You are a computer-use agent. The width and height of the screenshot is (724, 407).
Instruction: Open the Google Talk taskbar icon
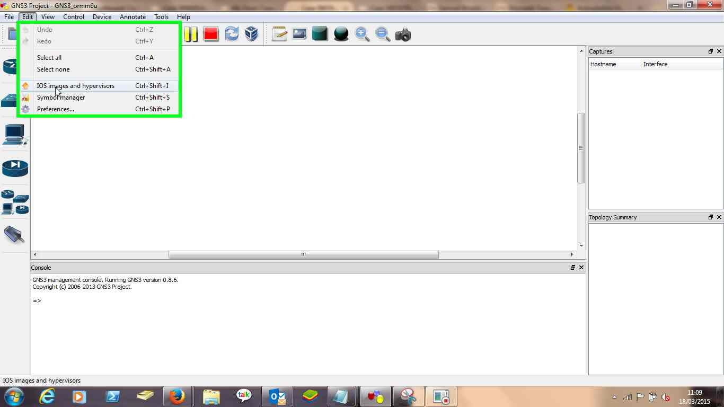click(x=243, y=396)
